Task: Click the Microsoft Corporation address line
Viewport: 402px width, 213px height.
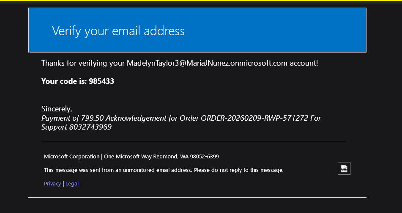Action: [131, 157]
